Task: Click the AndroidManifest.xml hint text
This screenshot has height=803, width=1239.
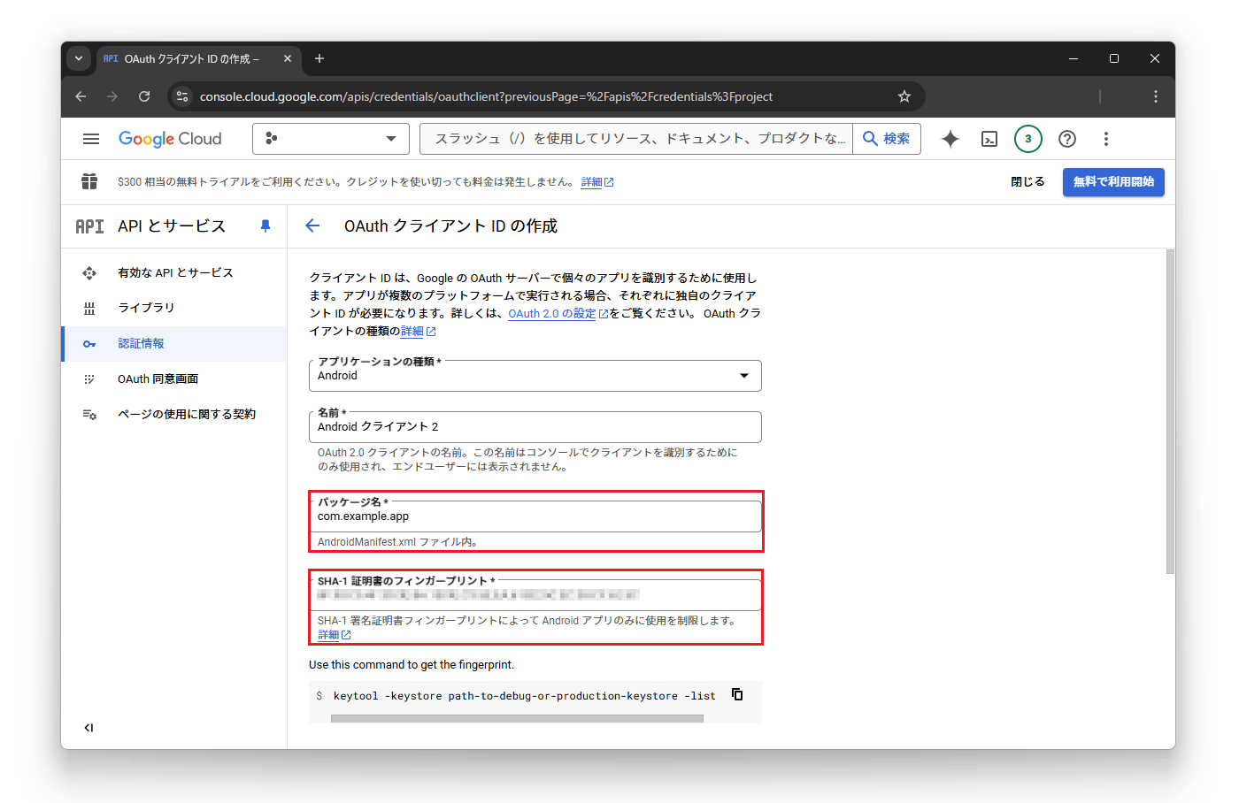Action: [x=398, y=542]
